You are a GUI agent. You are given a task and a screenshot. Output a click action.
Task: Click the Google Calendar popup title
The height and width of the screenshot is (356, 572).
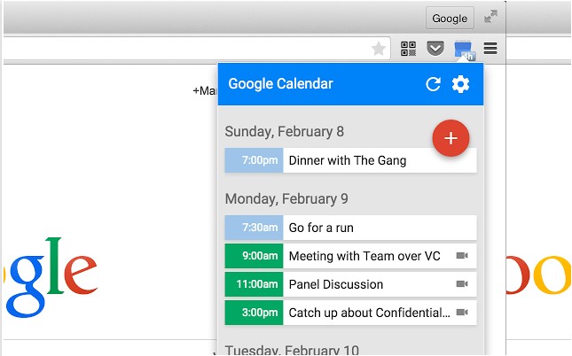(280, 84)
